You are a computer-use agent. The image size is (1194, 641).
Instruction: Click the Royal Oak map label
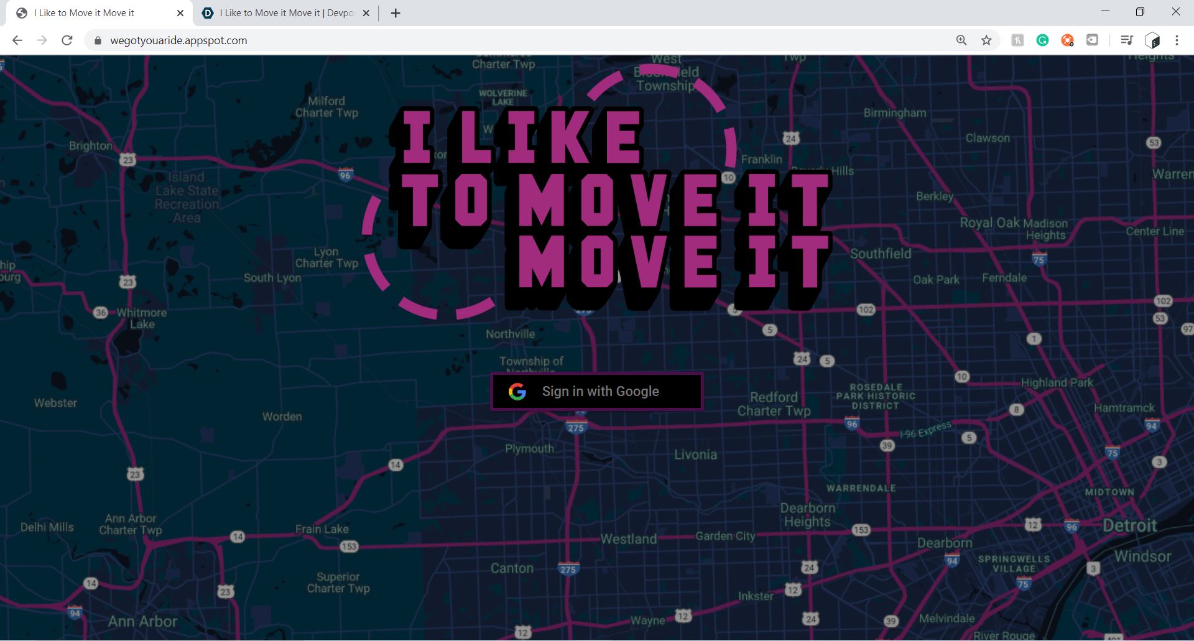[x=989, y=223]
